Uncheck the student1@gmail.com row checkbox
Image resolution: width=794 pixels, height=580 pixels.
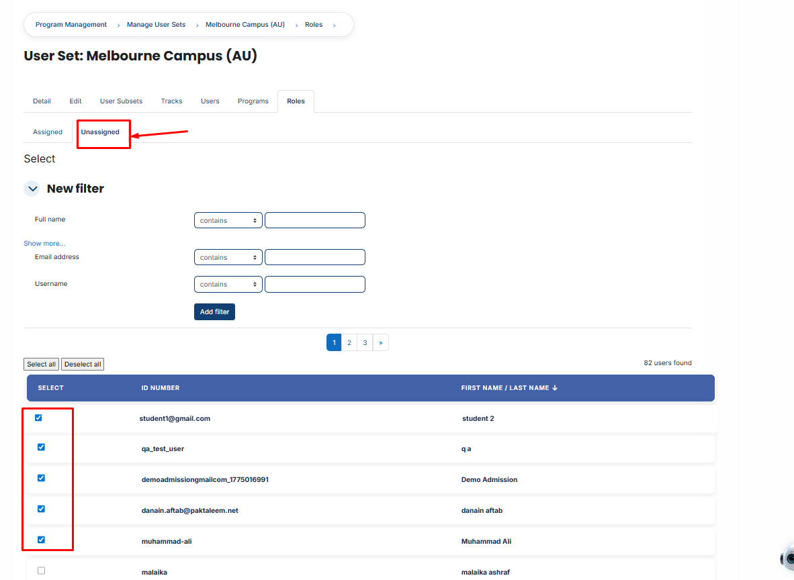pyautogui.click(x=38, y=418)
